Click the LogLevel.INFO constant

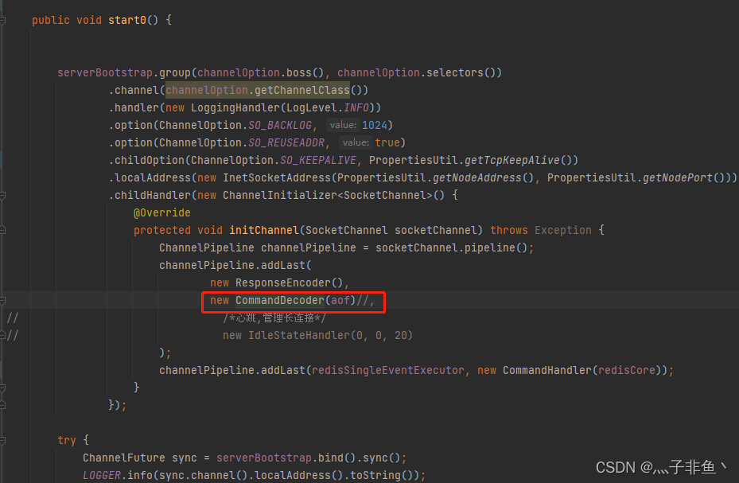point(328,107)
